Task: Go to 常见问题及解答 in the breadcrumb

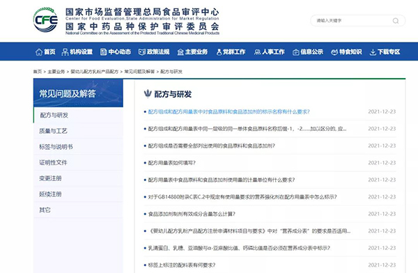Action: click(139, 72)
